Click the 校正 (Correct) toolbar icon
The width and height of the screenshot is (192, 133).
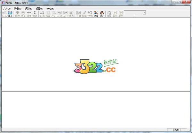(54, 14)
